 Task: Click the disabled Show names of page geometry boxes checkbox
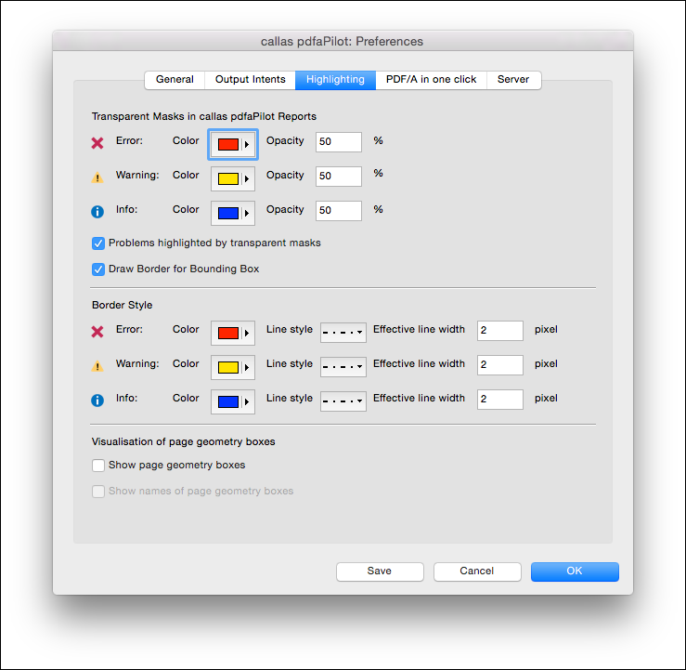pyautogui.click(x=98, y=492)
